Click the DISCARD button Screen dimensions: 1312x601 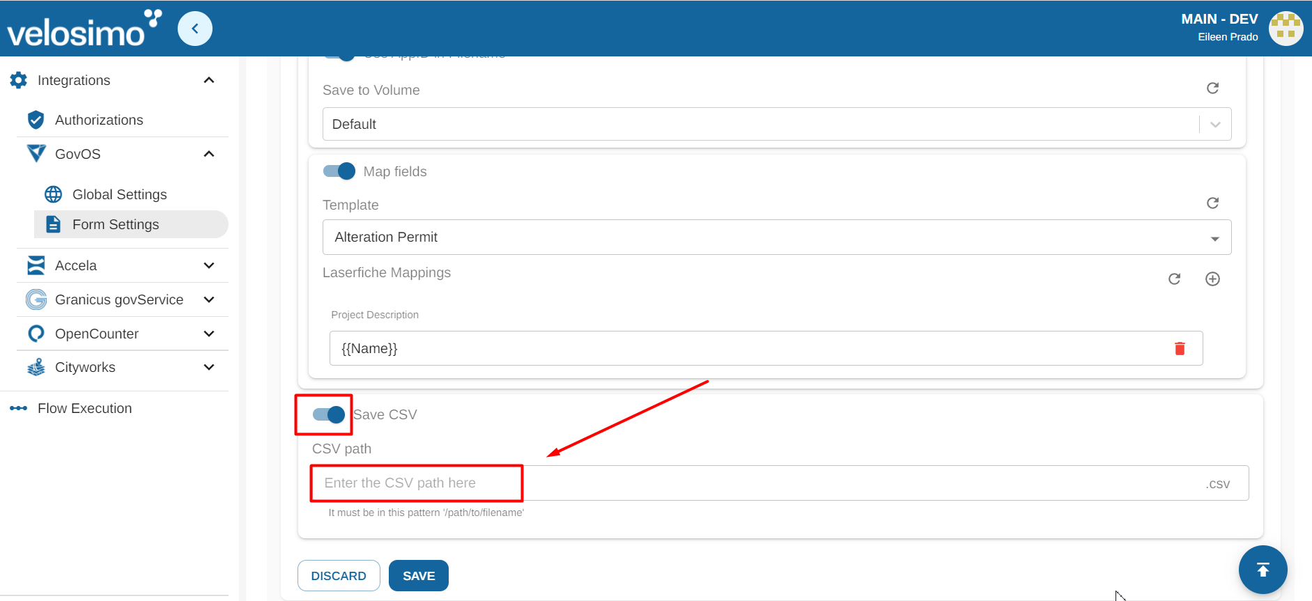pos(339,575)
